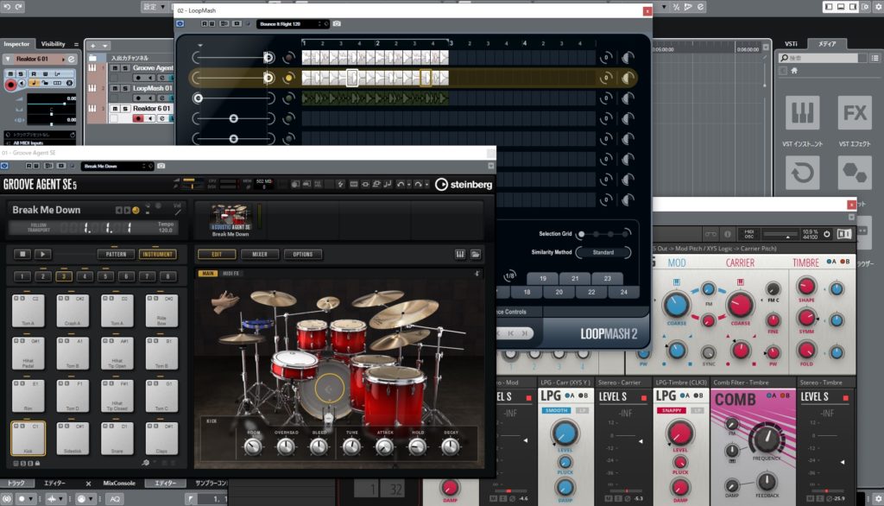This screenshot has height=506, width=884.
Task: Click the Reaktor info icon
Action: 728,233
